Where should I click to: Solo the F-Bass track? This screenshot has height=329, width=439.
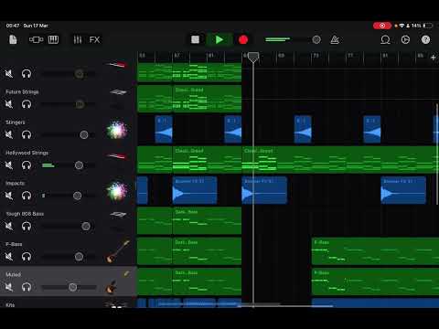point(27,257)
